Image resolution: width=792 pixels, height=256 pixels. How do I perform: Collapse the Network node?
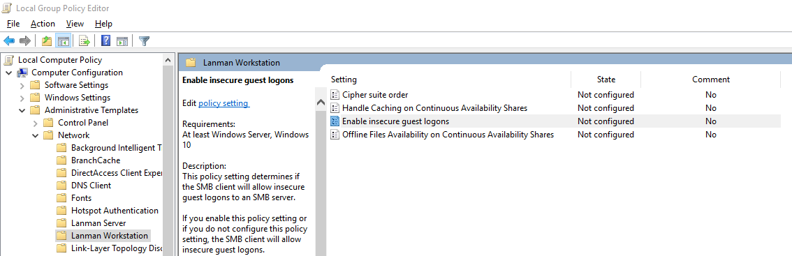click(36, 135)
